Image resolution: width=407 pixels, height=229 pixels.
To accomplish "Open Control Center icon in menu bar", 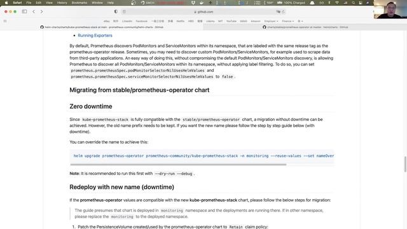I will [x=361, y=3].
